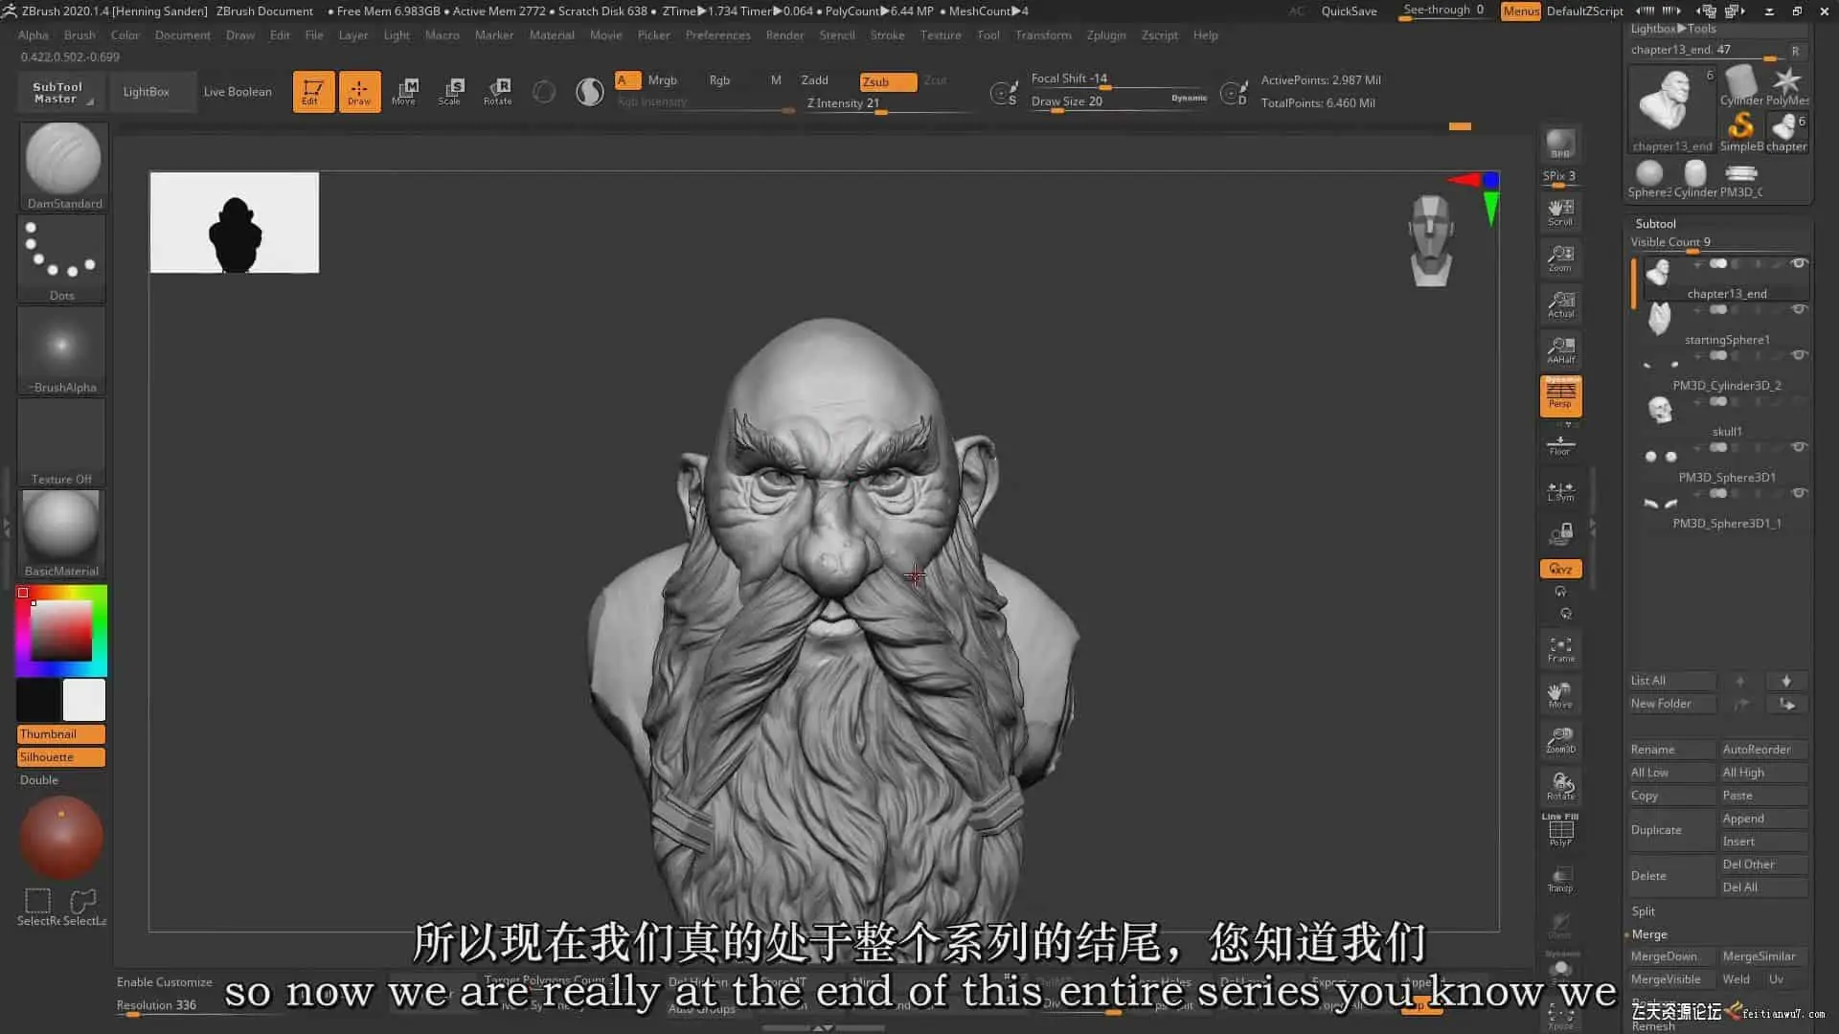Disable the Silhouette thumbnail option
The height and width of the screenshot is (1034, 1839).
61,757
